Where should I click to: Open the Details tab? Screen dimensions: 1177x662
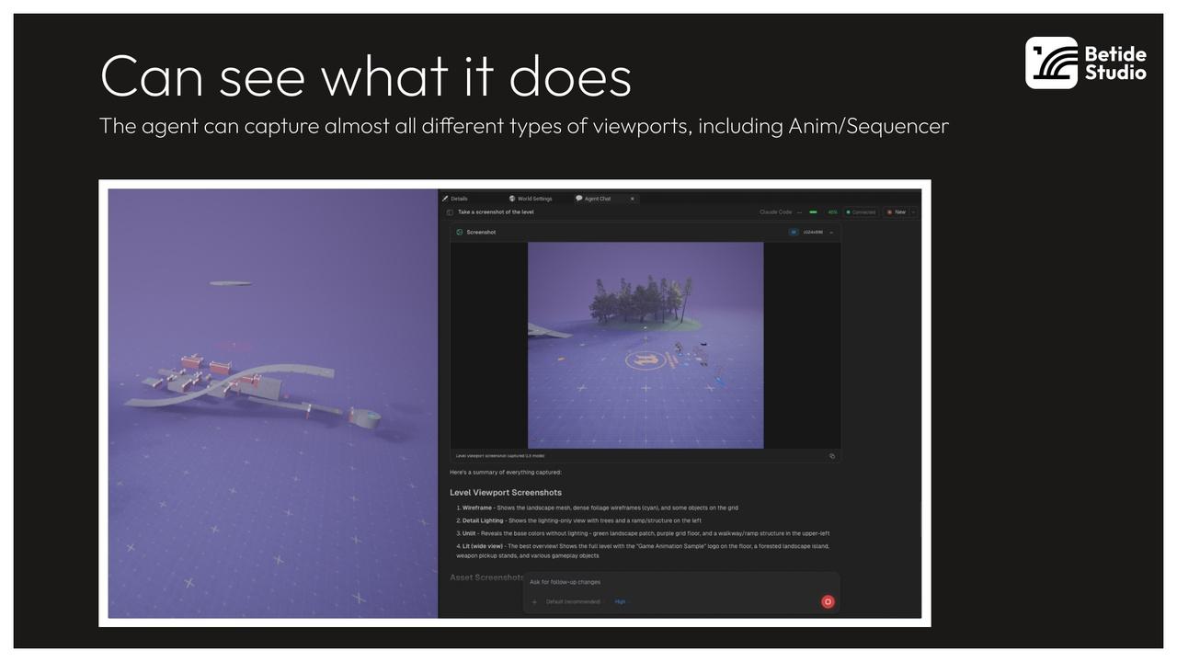pos(459,199)
